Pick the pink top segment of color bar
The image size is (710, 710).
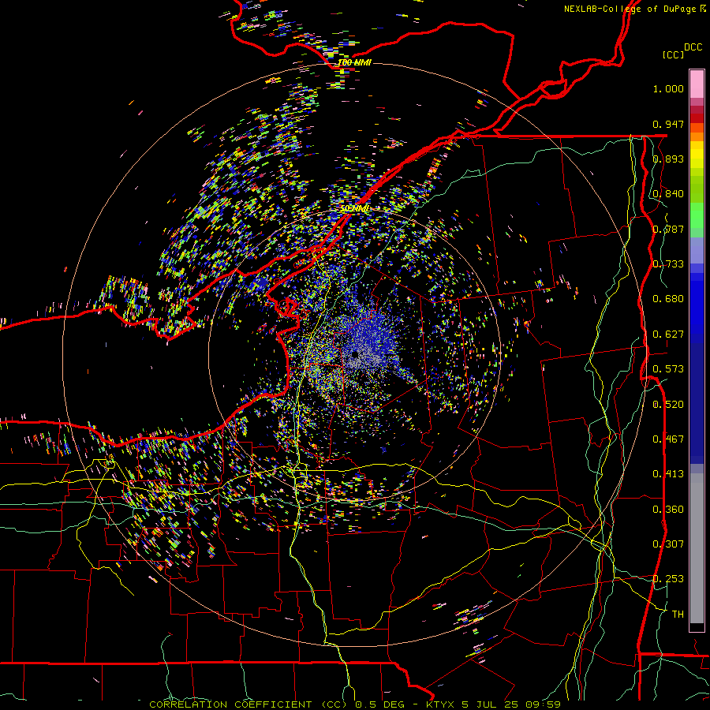[x=697, y=84]
